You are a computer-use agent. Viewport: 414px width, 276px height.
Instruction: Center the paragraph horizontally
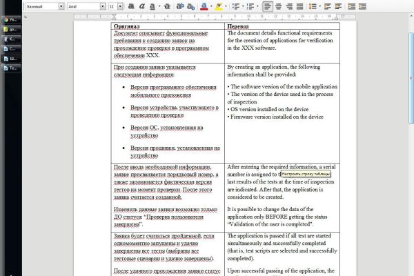coord(278,6)
